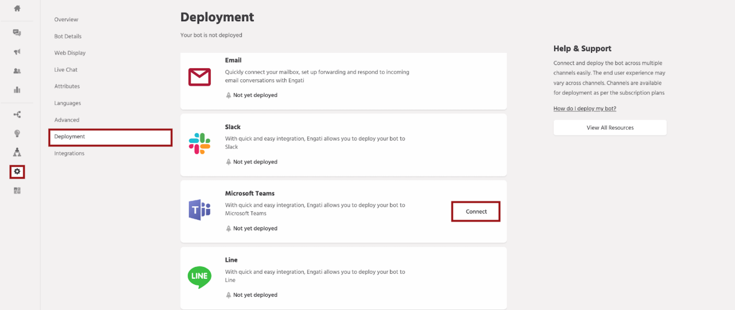Select Web Display in settings menu
The width and height of the screenshot is (735, 310).
pyautogui.click(x=70, y=53)
